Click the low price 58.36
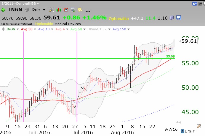 [x=35, y=18]
